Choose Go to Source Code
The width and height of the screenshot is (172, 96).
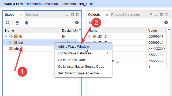click(x=84, y=60)
